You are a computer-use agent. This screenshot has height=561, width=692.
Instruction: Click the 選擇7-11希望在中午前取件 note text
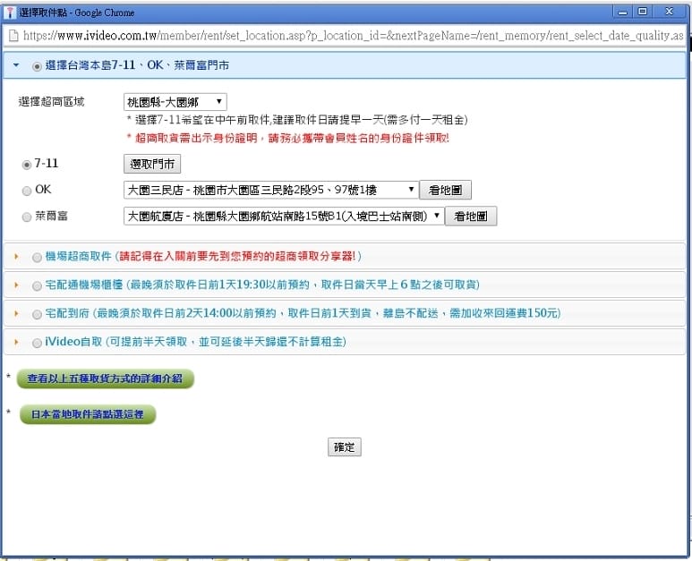click(x=297, y=120)
